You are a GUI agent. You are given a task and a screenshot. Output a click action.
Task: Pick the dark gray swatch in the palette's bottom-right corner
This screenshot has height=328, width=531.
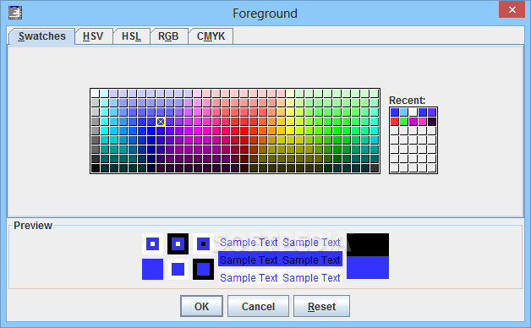[375, 168]
